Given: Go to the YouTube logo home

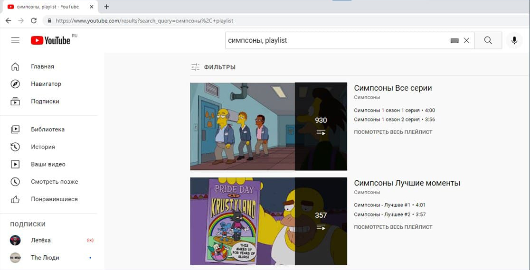Looking at the screenshot, I should click(51, 40).
